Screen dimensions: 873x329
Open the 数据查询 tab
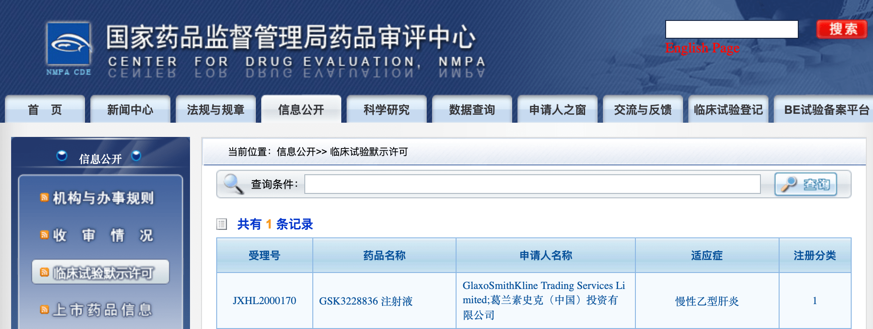point(472,109)
